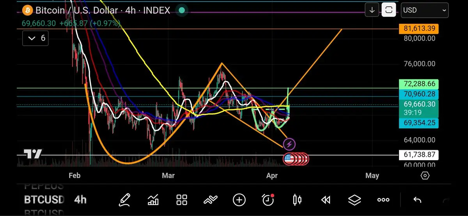Click the Bitcoin symbol logo icon
This screenshot has height=216, width=468.
27,10
